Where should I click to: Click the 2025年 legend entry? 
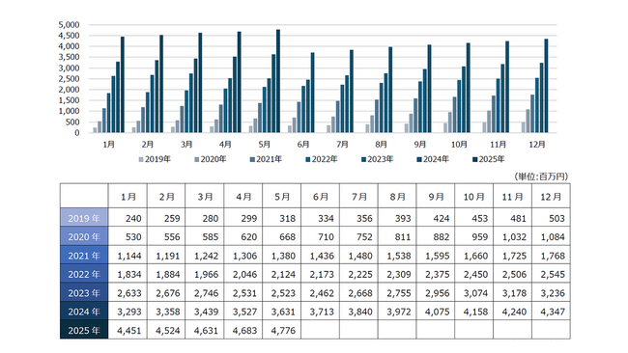[x=488, y=159]
